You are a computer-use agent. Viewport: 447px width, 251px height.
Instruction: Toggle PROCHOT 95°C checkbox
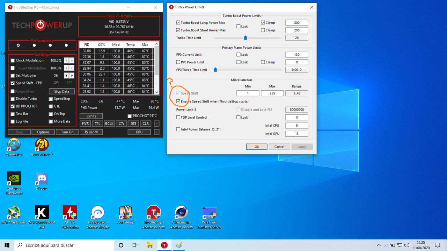click(130, 116)
